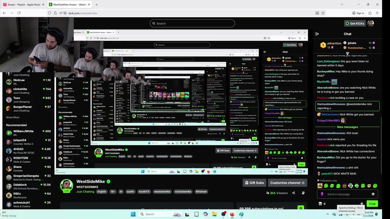Click the padlock site info icon

click(x=55, y=13)
